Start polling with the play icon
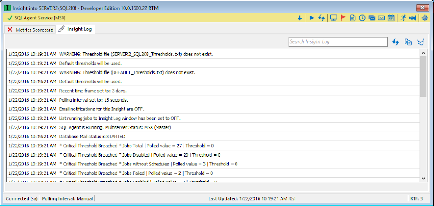This screenshot has width=434, height=206. 312,18
